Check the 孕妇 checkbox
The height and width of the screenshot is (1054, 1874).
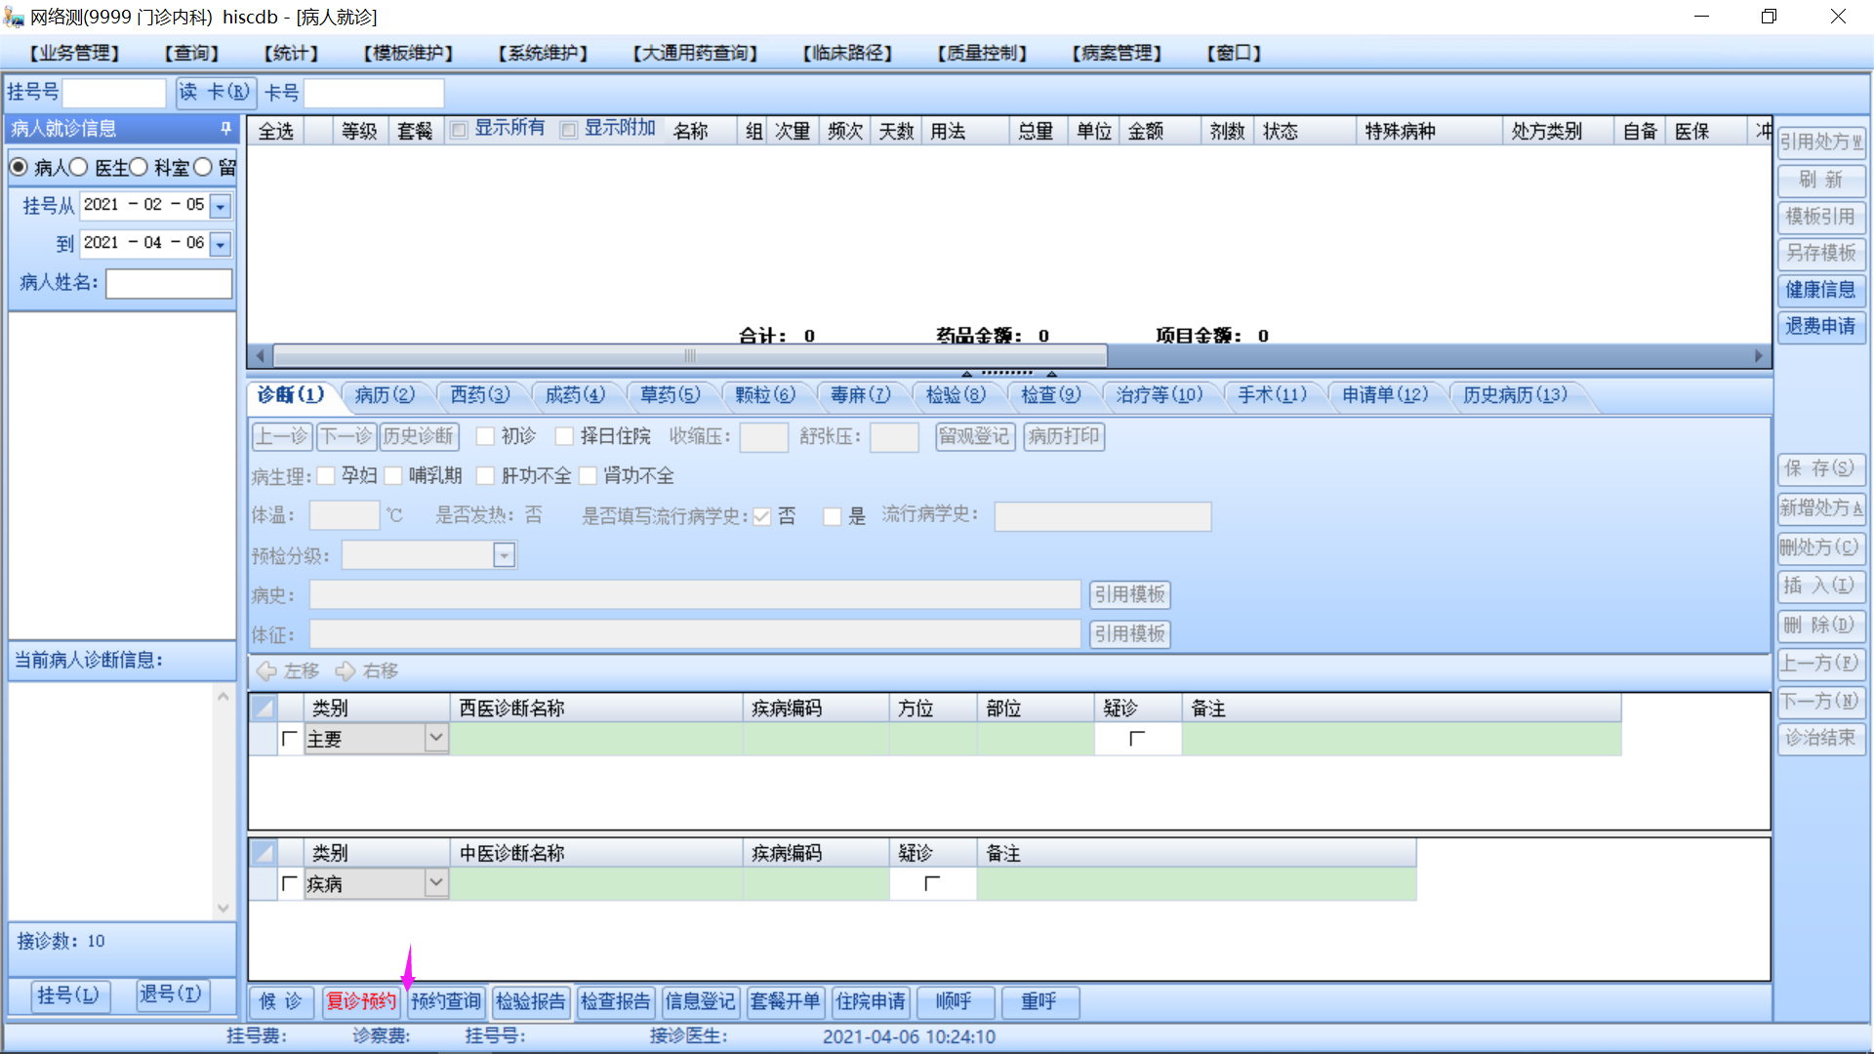[x=326, y=475]
